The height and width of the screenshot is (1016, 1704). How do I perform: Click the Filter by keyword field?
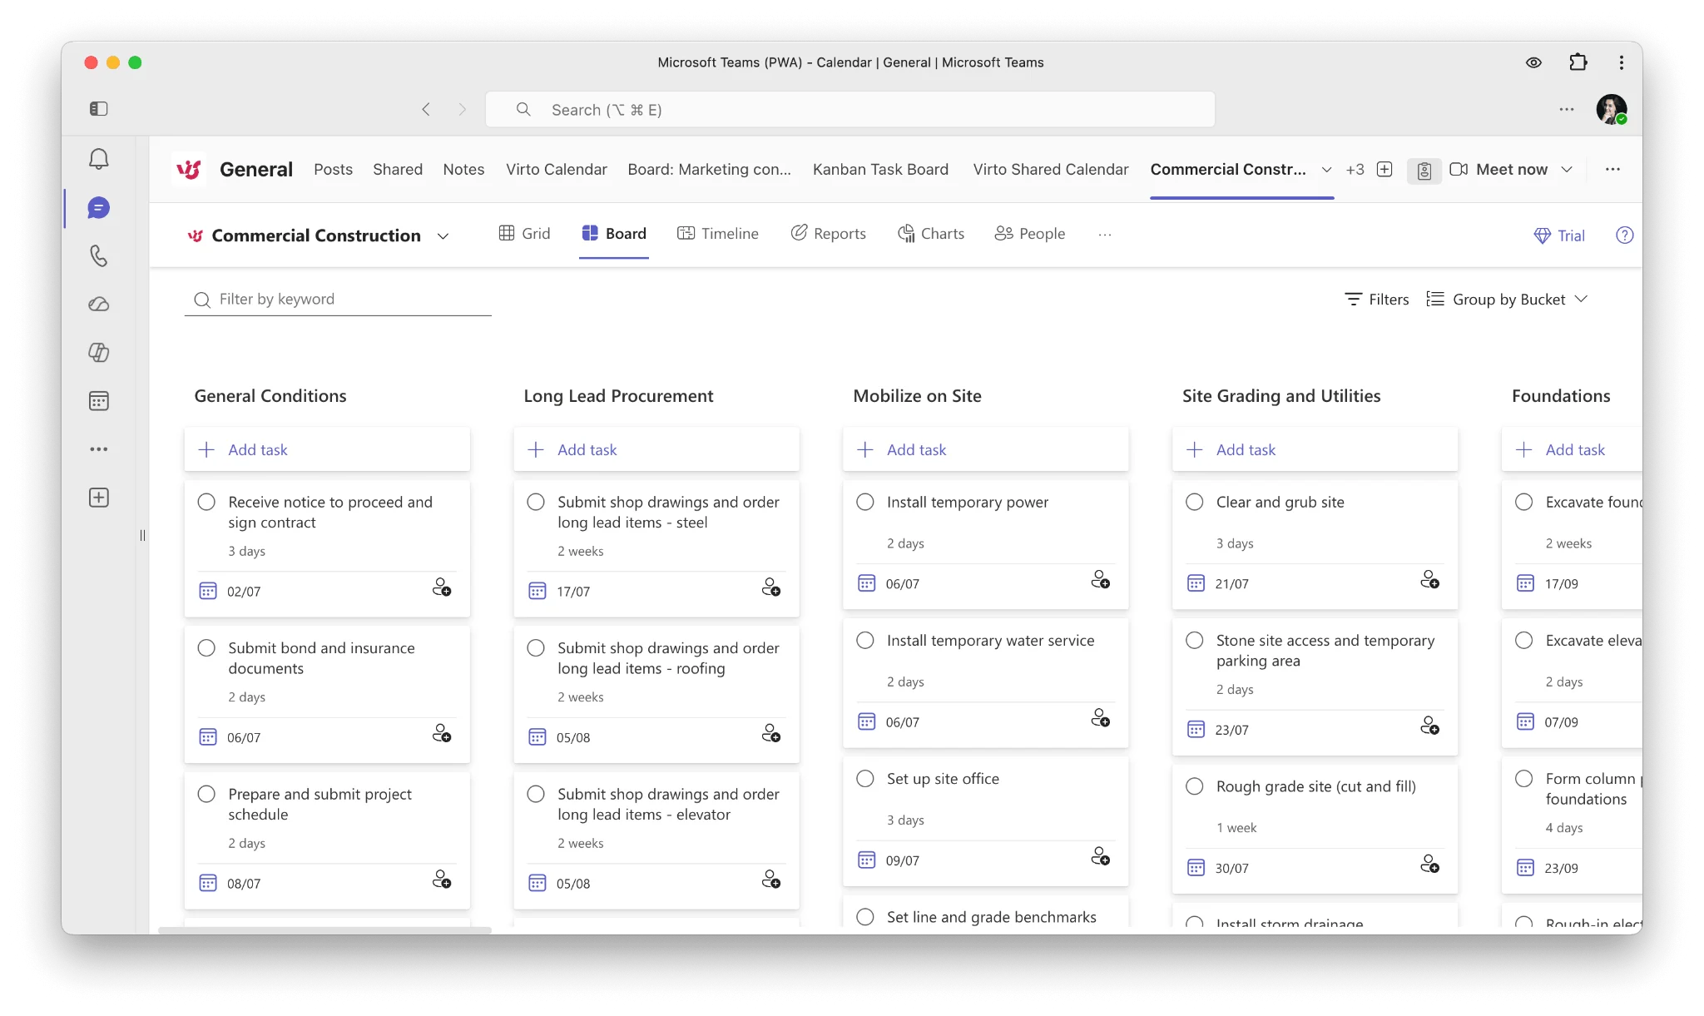pyautogui.click(x=338, y=300)
